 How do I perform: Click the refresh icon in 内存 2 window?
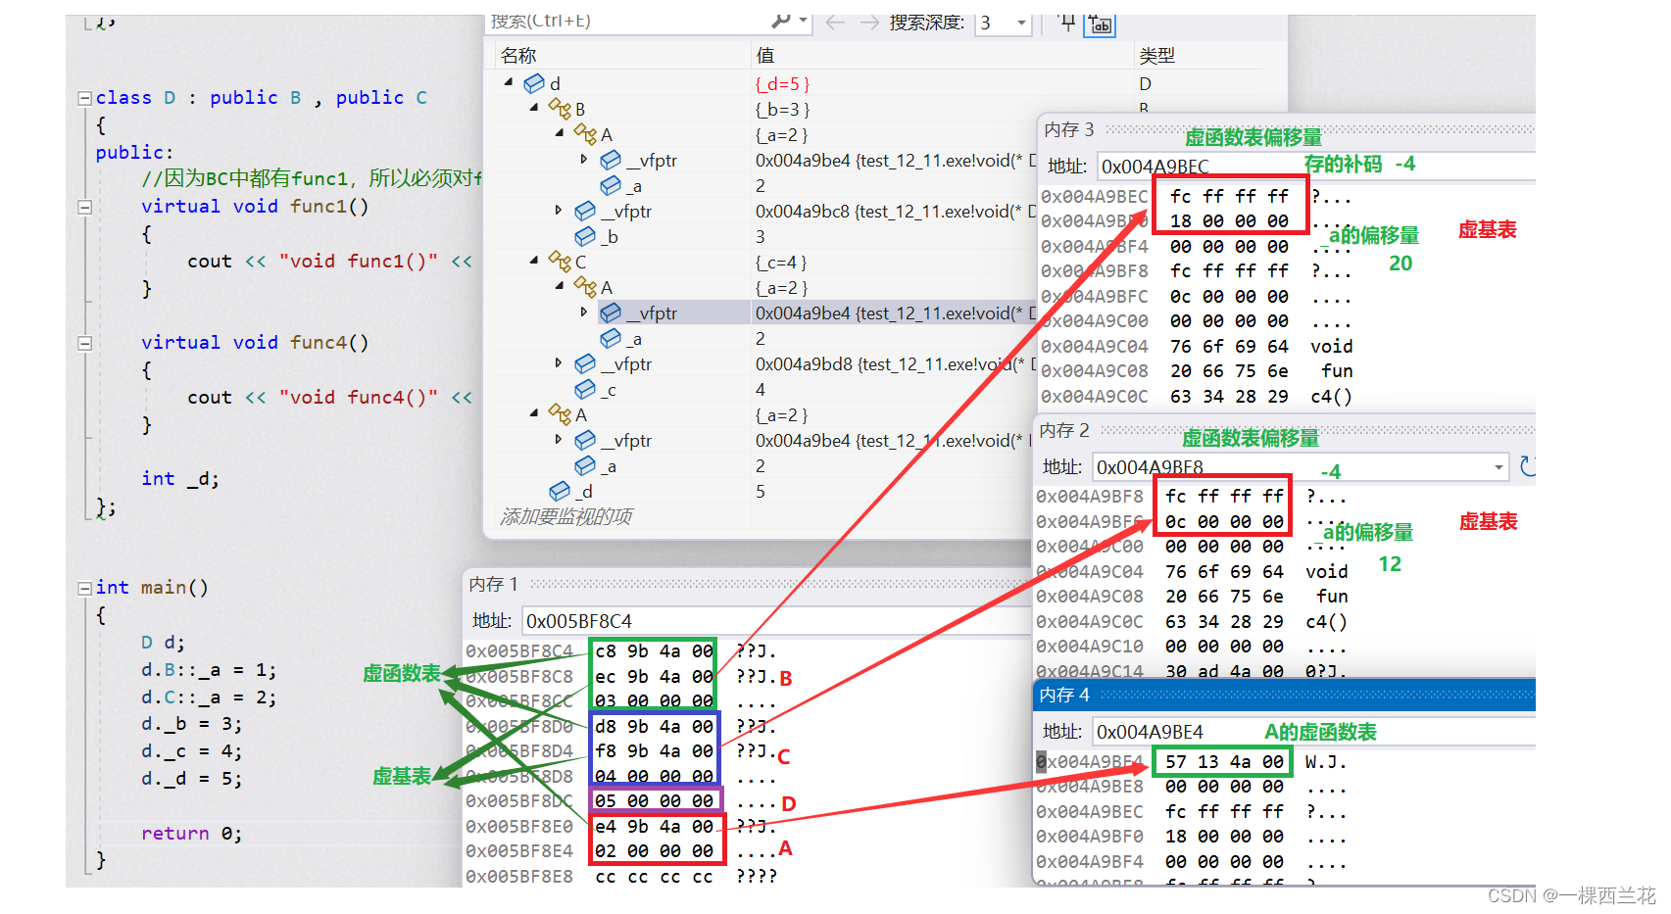pos(1527,466)
